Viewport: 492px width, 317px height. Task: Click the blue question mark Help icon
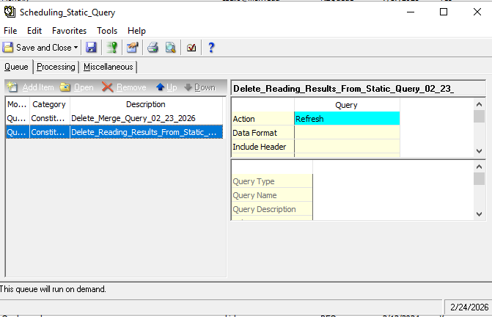(211, 48)
